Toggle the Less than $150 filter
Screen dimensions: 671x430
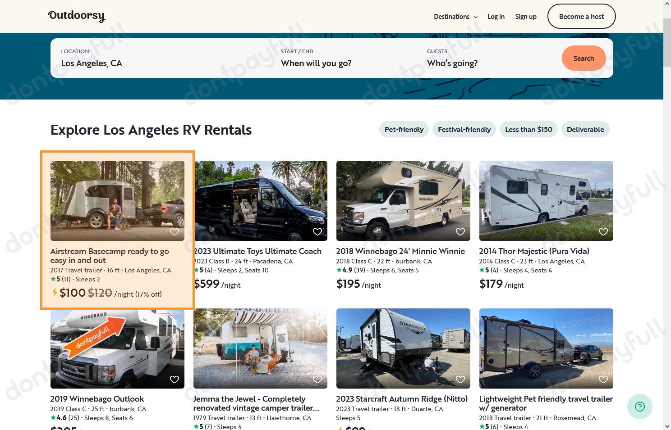[x=529, y=129]
